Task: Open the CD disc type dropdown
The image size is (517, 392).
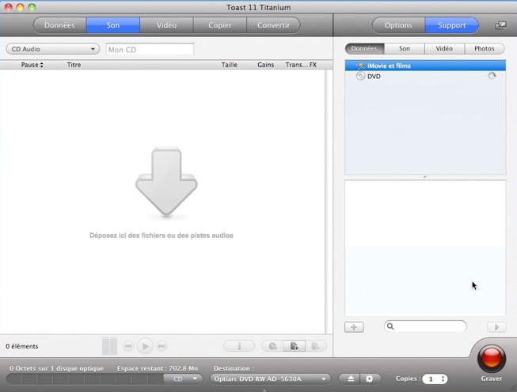Action: coord(184,379)
